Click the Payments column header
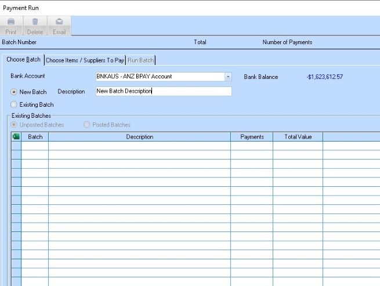The height and width of the screenshot is (286, 380). 251,137
